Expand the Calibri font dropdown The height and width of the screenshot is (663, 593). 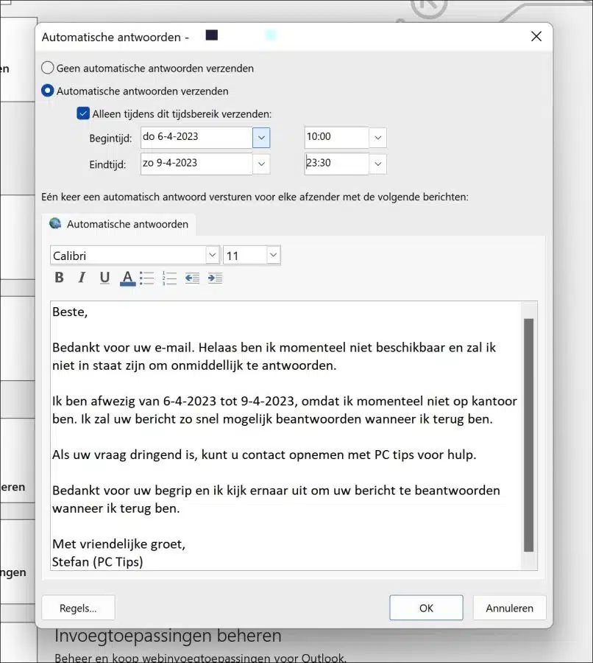213,255
